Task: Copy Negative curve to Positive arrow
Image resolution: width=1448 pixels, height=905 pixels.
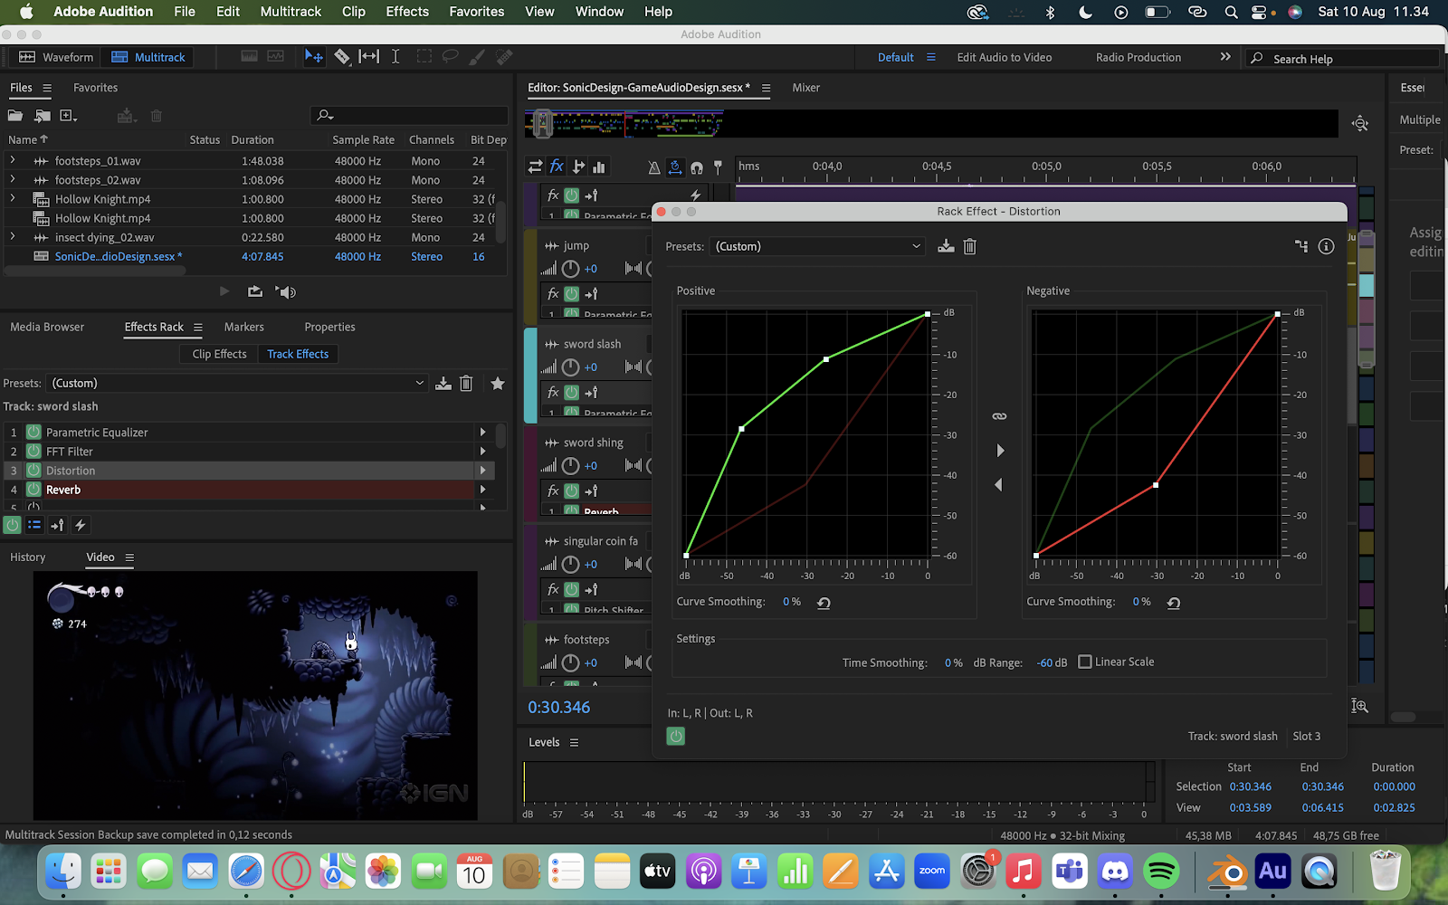Action: (999, 485)
